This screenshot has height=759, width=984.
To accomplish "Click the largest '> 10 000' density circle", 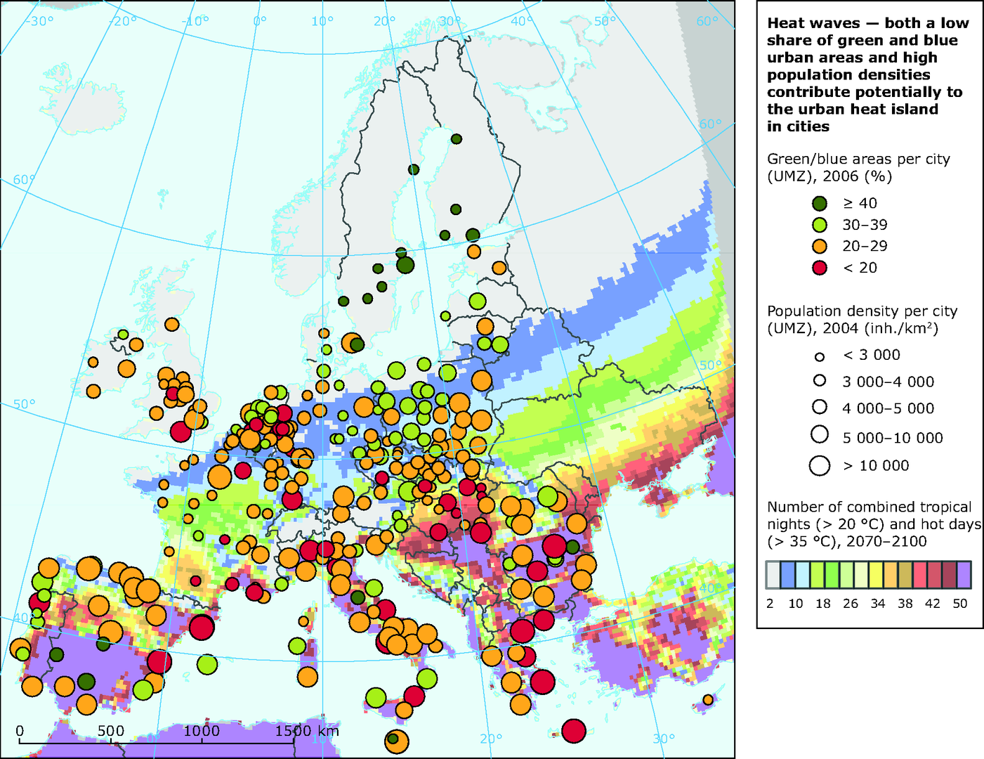I will coord(819,465).
